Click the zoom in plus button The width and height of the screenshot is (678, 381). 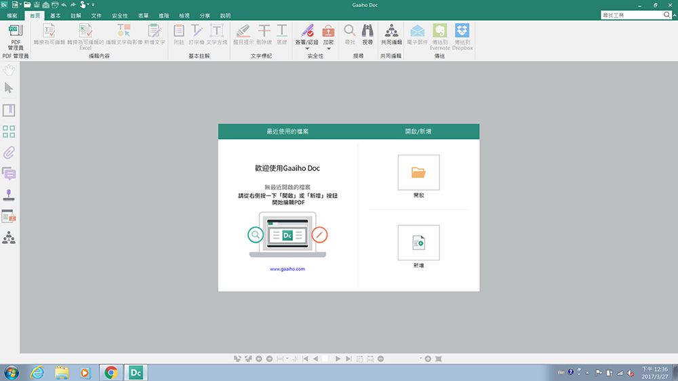(428, 358)
